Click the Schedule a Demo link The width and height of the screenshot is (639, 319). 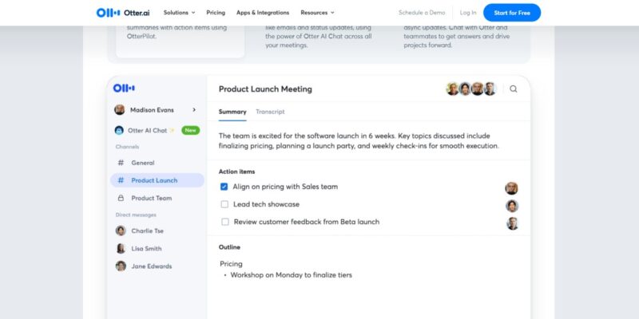[x=422, y=13]
